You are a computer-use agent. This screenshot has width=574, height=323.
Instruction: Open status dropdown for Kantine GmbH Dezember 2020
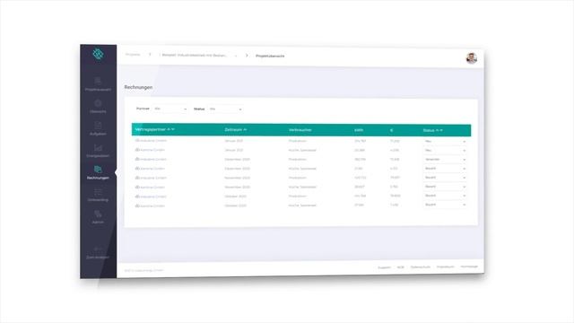(x=445, y=169)
